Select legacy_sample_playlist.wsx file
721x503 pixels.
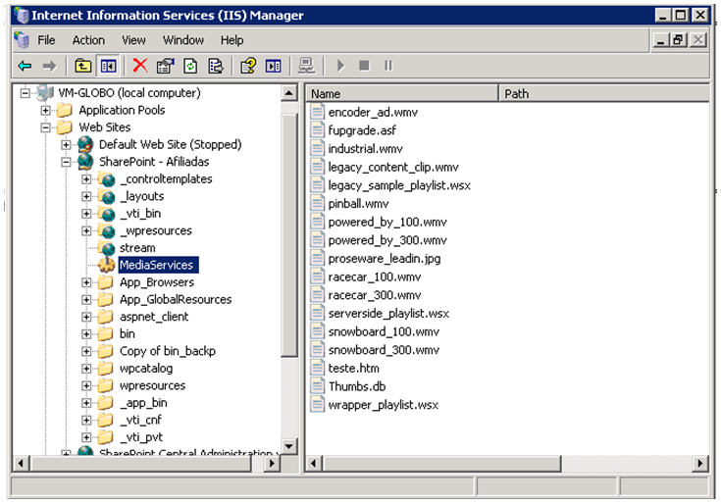coord(399,185)
